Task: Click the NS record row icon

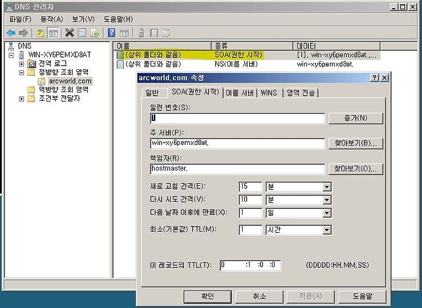Action: [120, 64]
